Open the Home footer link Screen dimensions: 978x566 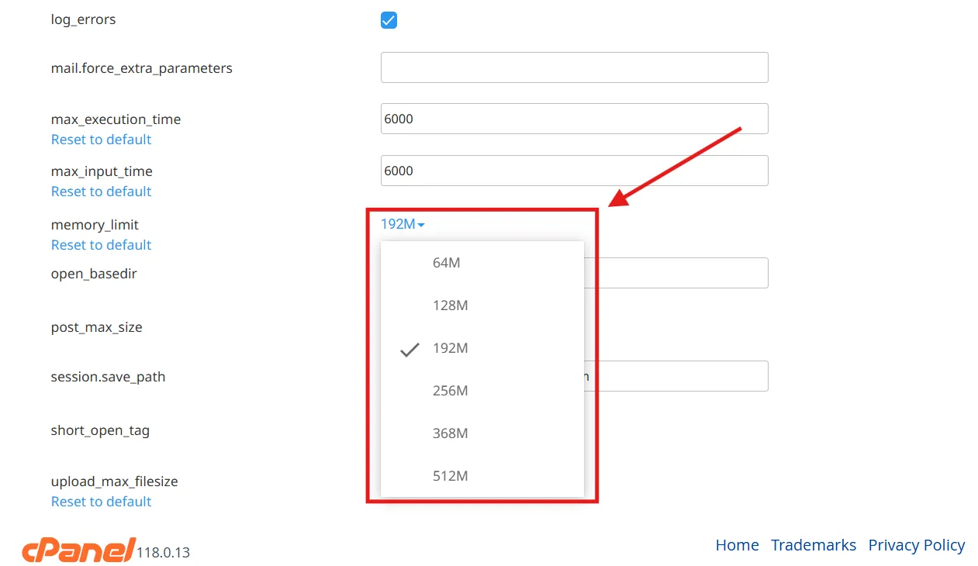coord(737,545)
